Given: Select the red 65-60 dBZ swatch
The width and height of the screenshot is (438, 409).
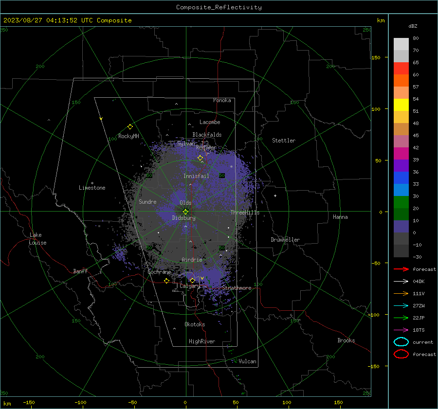Looking at the screenshot, I should click(401, 68).
